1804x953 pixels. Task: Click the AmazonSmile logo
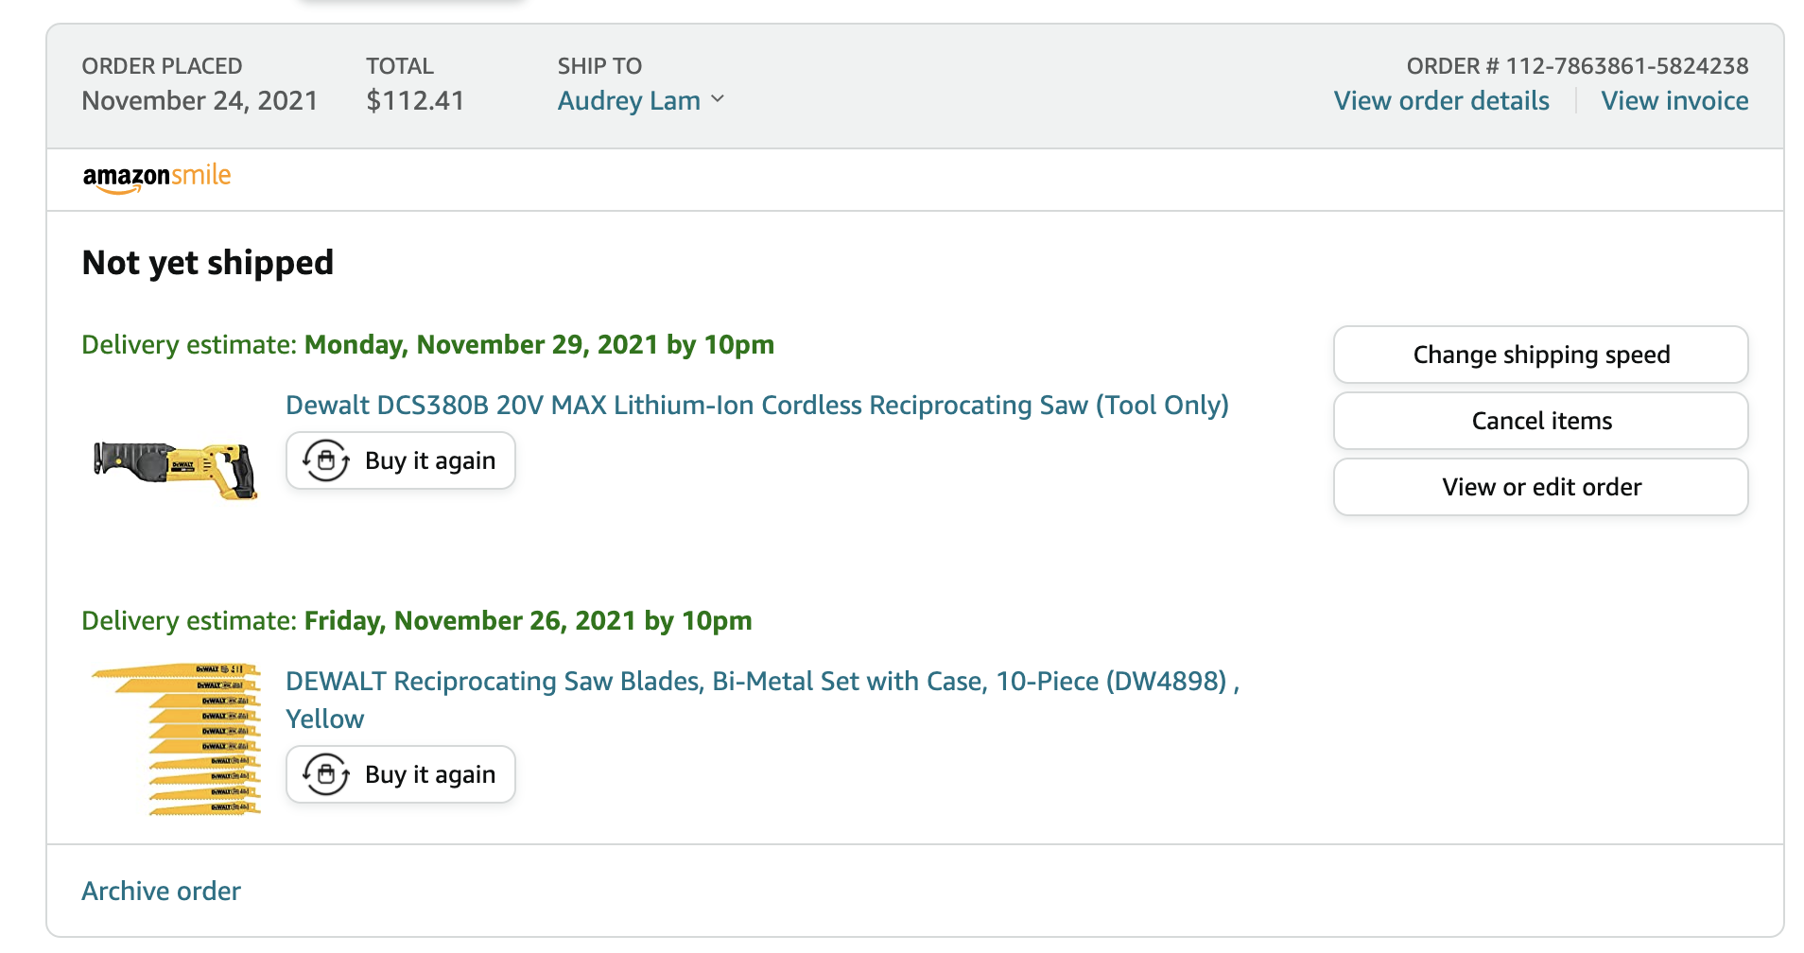[157, 178]
